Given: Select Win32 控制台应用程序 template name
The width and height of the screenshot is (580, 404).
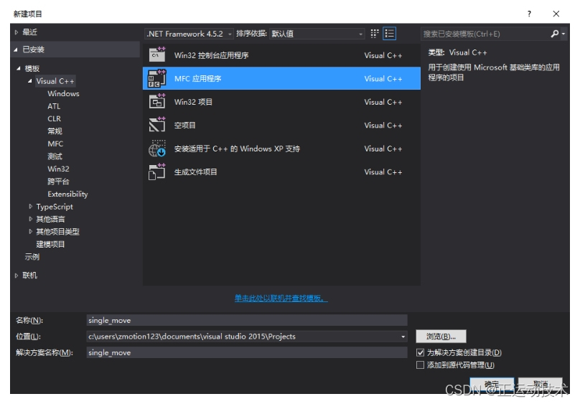Looking at the screenshot, I should [x=211, y=55].
